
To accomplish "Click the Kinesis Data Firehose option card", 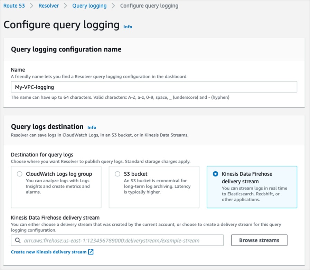I will click(252, 187).
